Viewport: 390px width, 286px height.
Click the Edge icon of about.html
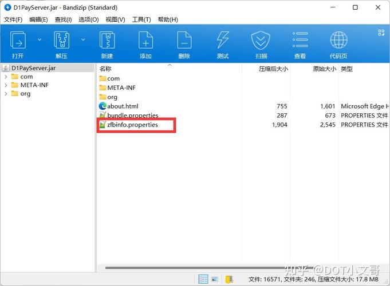[103, 106]
